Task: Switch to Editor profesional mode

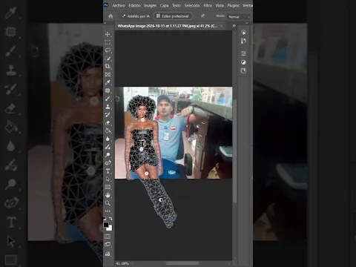Action: (173, 16)
